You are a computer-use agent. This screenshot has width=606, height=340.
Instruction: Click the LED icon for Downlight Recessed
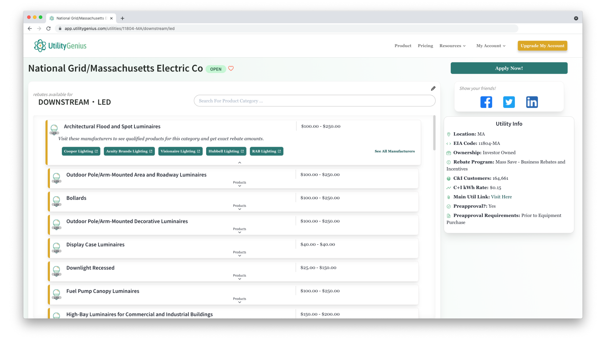pos(56,271)
